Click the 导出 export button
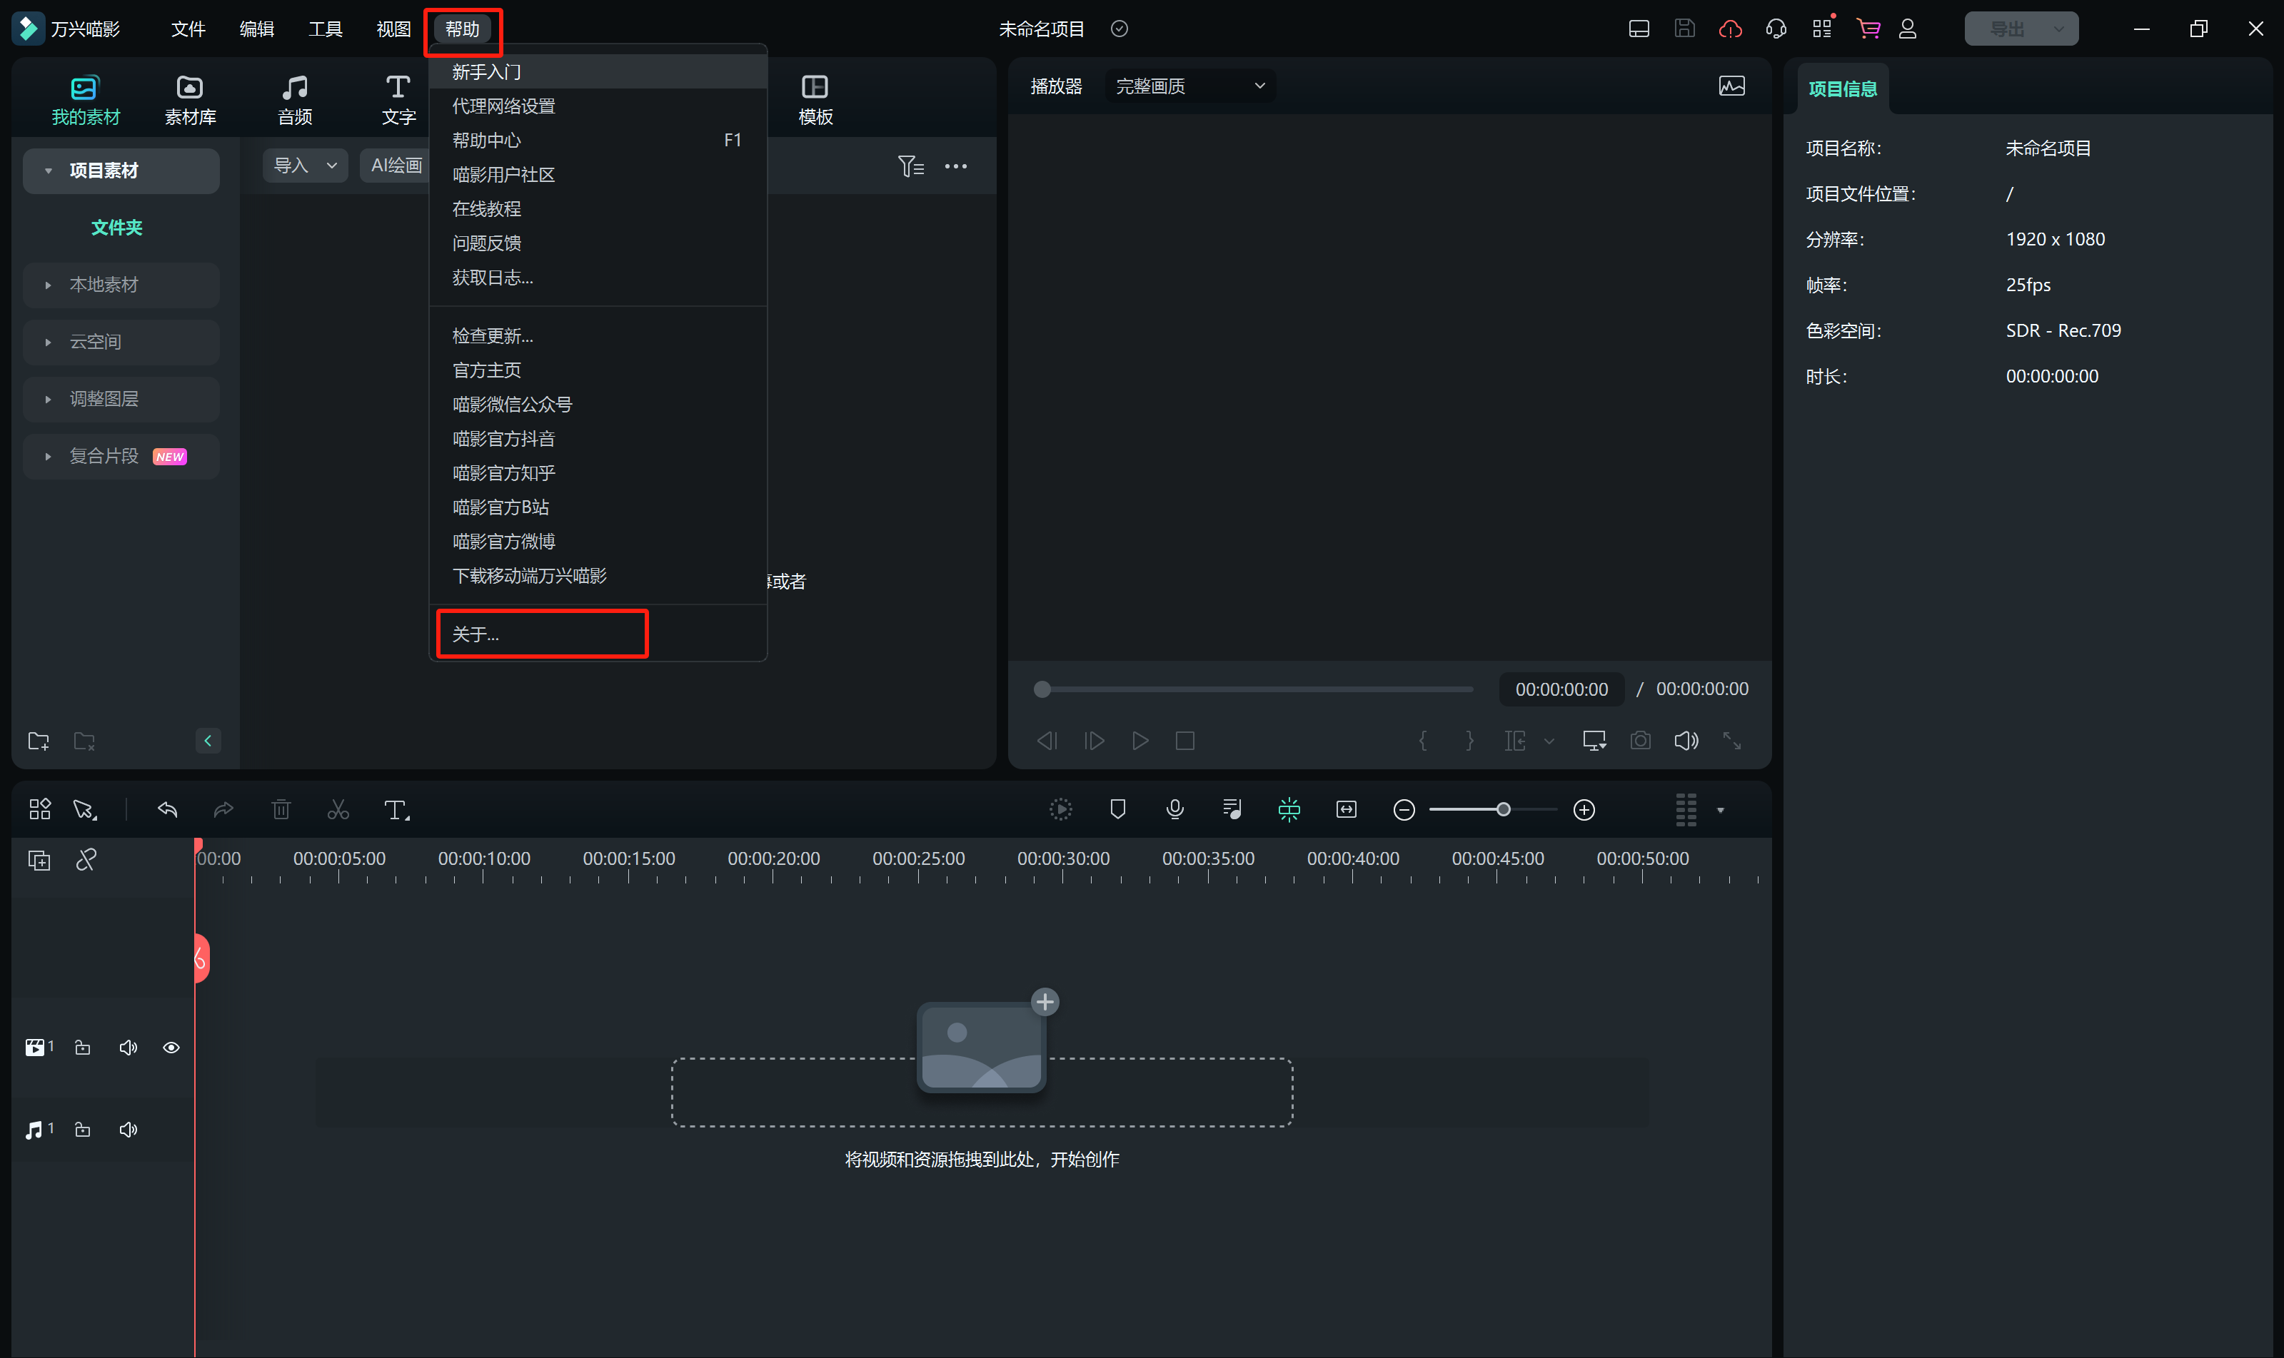This screenshot has width=2284, height=1358. point(2008,29)
